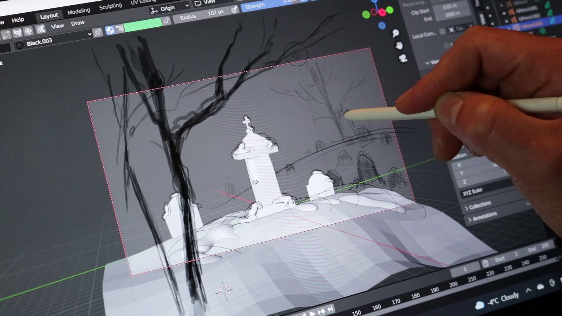Edit the timeline Start frame field

(507, 257)
